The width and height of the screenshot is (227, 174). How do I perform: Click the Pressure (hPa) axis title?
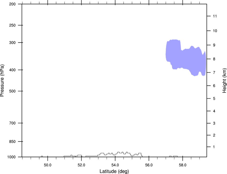tap(2, 81)
